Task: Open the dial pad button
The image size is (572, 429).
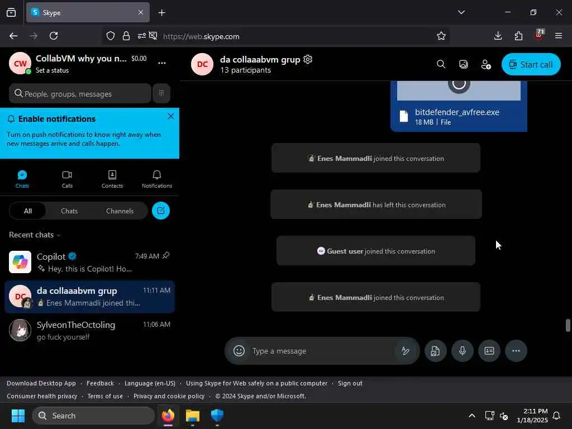Action: point(161,93)
